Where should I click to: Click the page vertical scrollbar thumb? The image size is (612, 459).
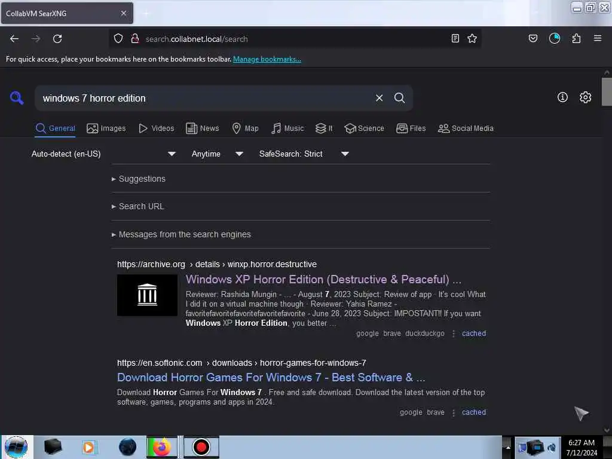[x=606, y=91]
